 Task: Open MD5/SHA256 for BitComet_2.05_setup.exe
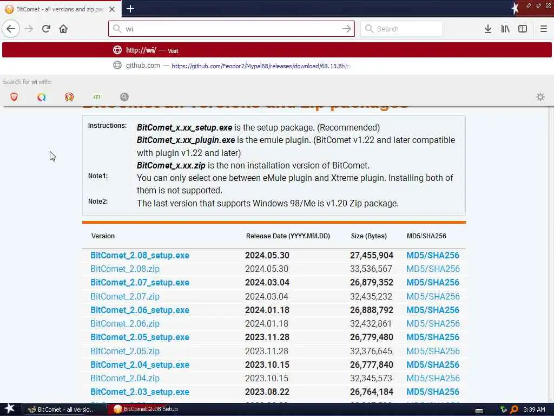433,337
